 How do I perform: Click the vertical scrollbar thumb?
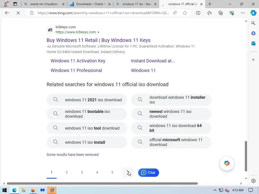click(x=246, y=156)
